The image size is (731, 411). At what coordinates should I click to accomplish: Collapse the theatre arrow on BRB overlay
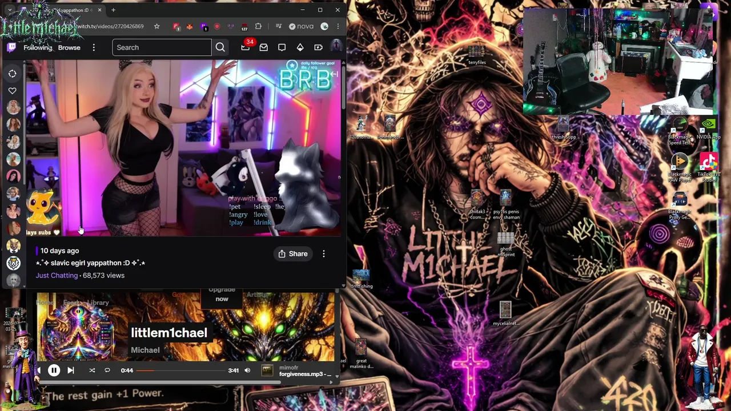pos(334,74)
